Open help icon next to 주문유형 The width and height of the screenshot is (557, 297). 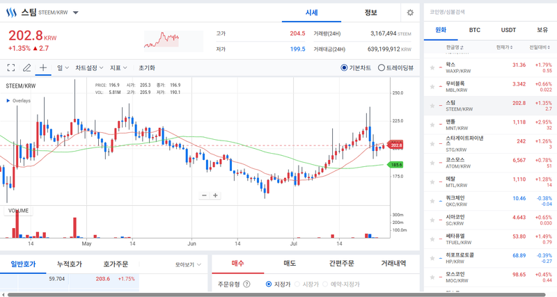[246, 284]
